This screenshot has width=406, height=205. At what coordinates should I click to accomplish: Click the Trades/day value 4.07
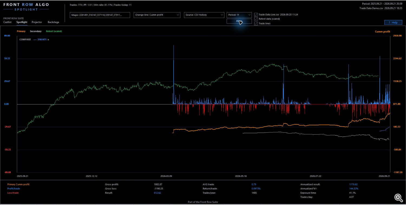351,197
